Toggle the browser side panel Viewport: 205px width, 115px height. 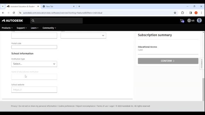click(191, 13)
